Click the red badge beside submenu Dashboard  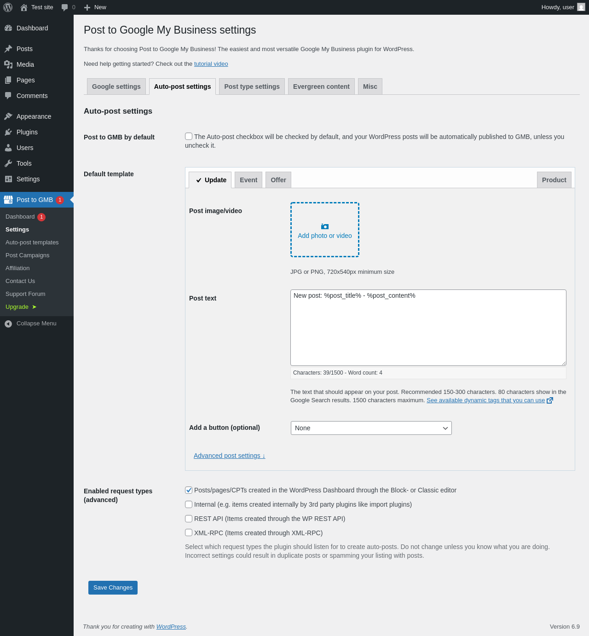click(x=41, y=217)
